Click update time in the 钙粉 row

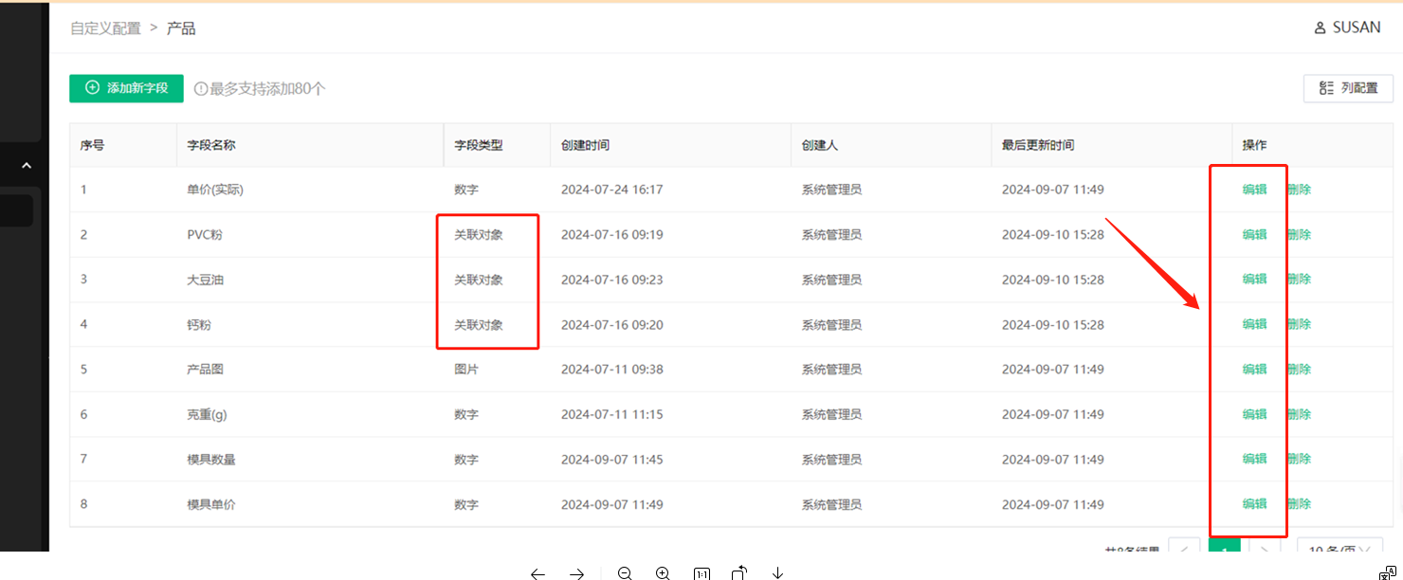click(1052, 324)
